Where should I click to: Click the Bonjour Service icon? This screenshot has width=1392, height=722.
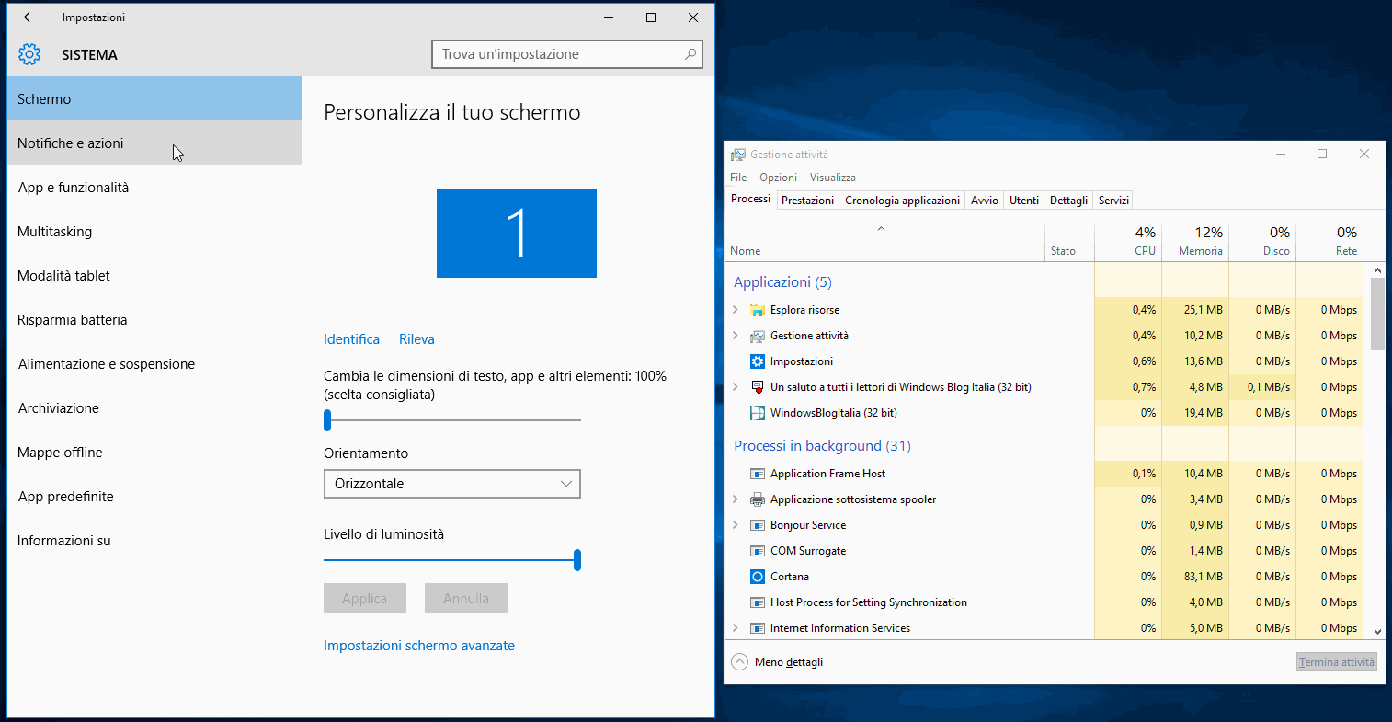(758, 525)
